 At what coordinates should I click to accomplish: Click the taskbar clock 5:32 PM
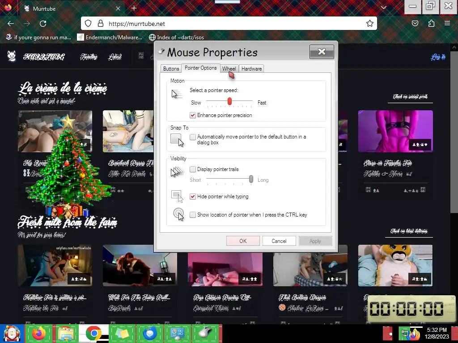click(x=437, y=330)
